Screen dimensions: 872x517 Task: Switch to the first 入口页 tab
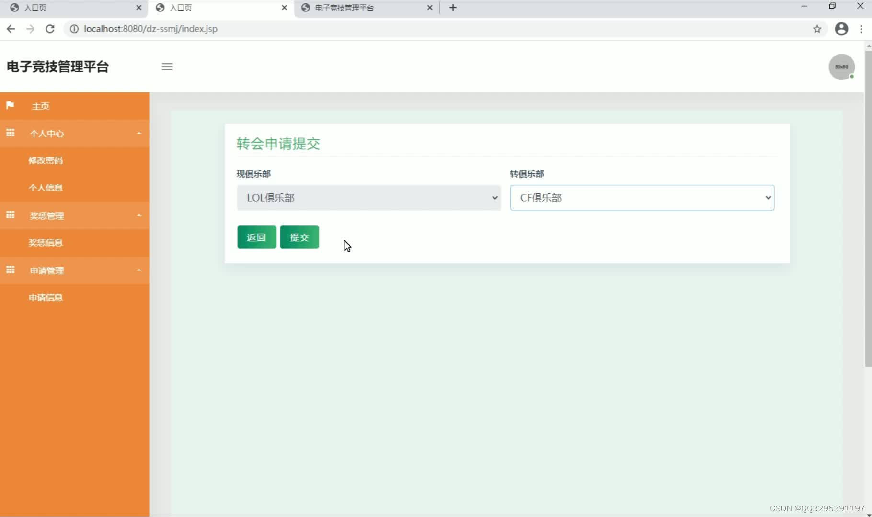pos(74,8)
